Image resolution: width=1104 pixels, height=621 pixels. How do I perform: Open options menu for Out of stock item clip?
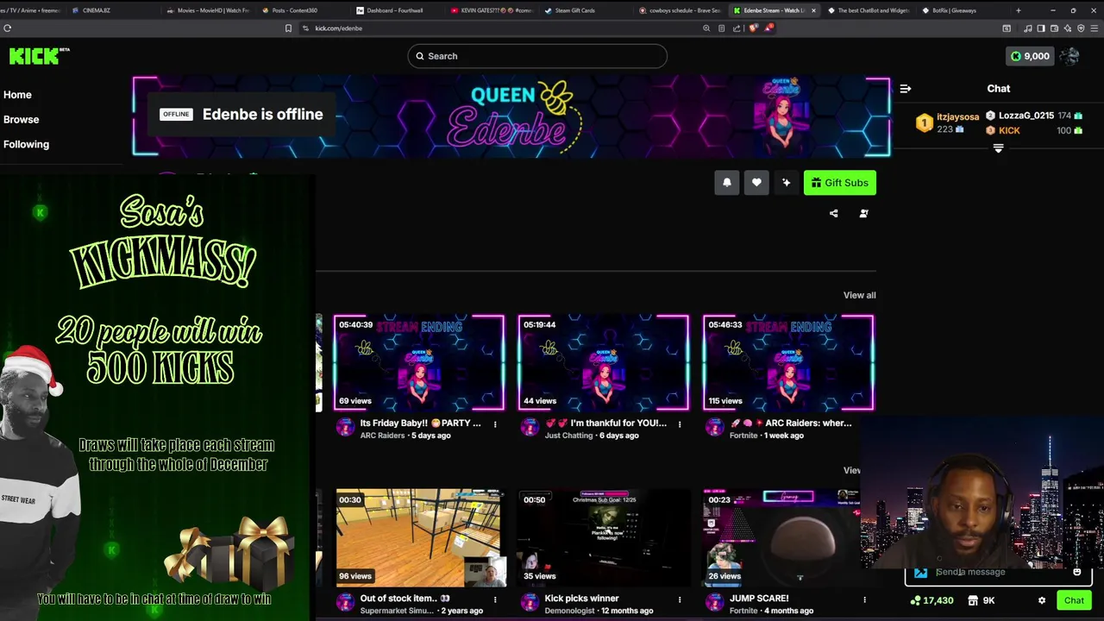495,599
